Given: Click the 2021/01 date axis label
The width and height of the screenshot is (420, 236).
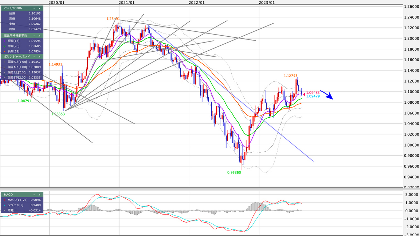Looking at the screenshot, I should (127, 2).
